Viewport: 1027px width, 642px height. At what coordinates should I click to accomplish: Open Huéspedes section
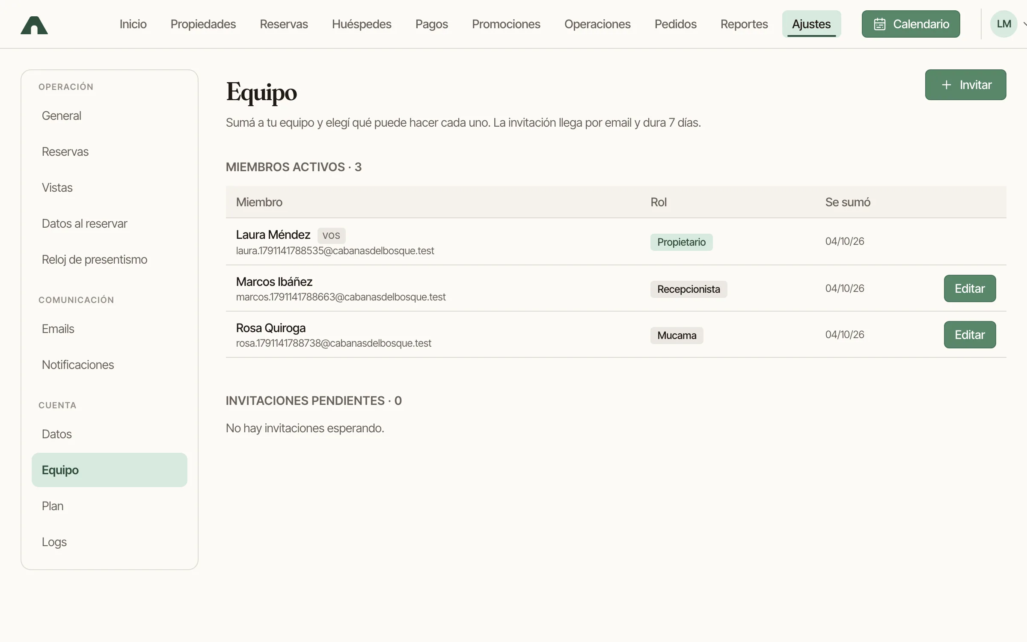362,24
